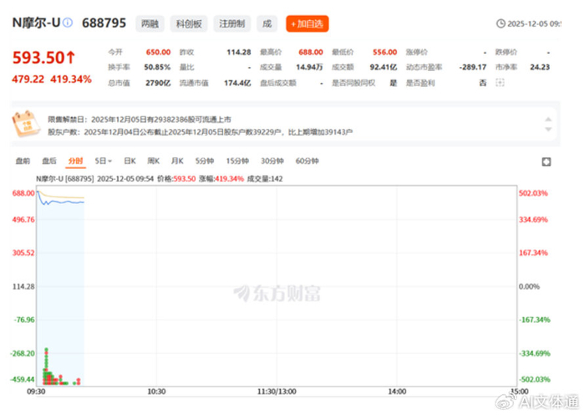Add stock via +加自选 button

[x=307, y=24]
